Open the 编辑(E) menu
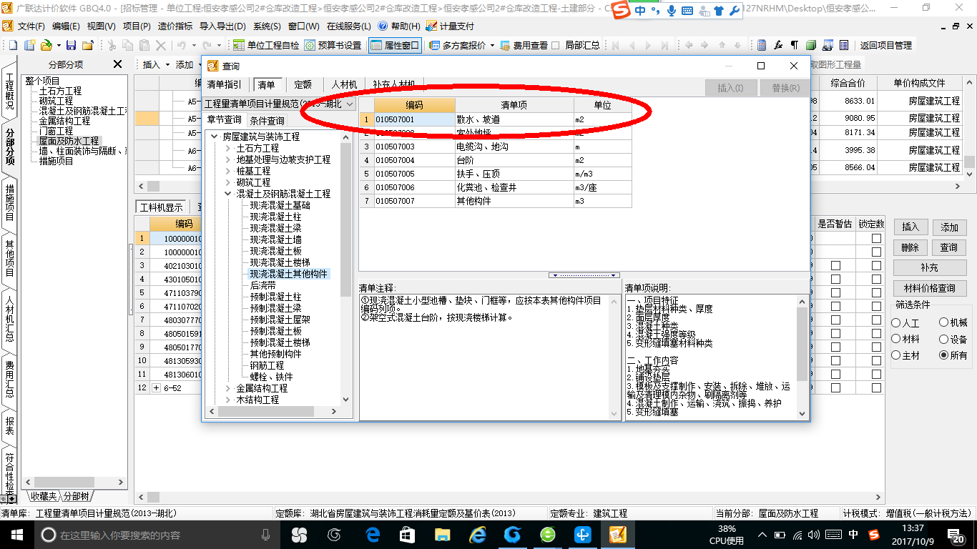This screenshot has height=549, width=977. point(66,26)
